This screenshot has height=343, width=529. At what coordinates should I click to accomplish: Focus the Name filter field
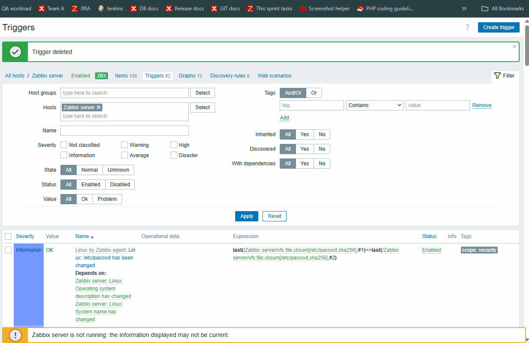tap(125, 131)
